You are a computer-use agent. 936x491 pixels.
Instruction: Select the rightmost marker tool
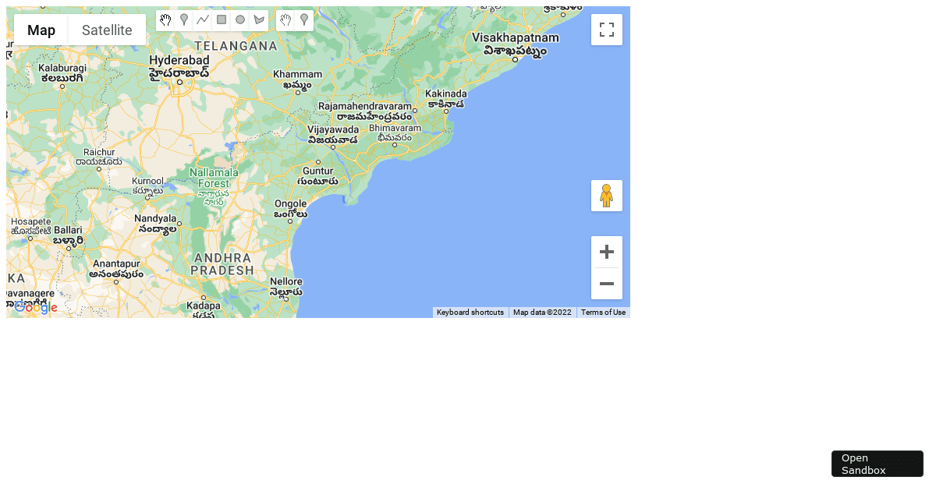click(x=304, y=20)
